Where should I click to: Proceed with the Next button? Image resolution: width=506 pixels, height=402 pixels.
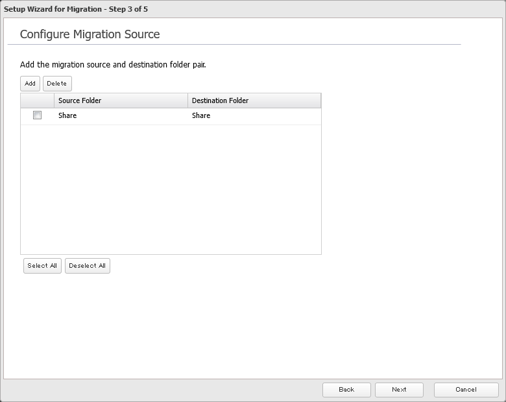tap(399, 390)
